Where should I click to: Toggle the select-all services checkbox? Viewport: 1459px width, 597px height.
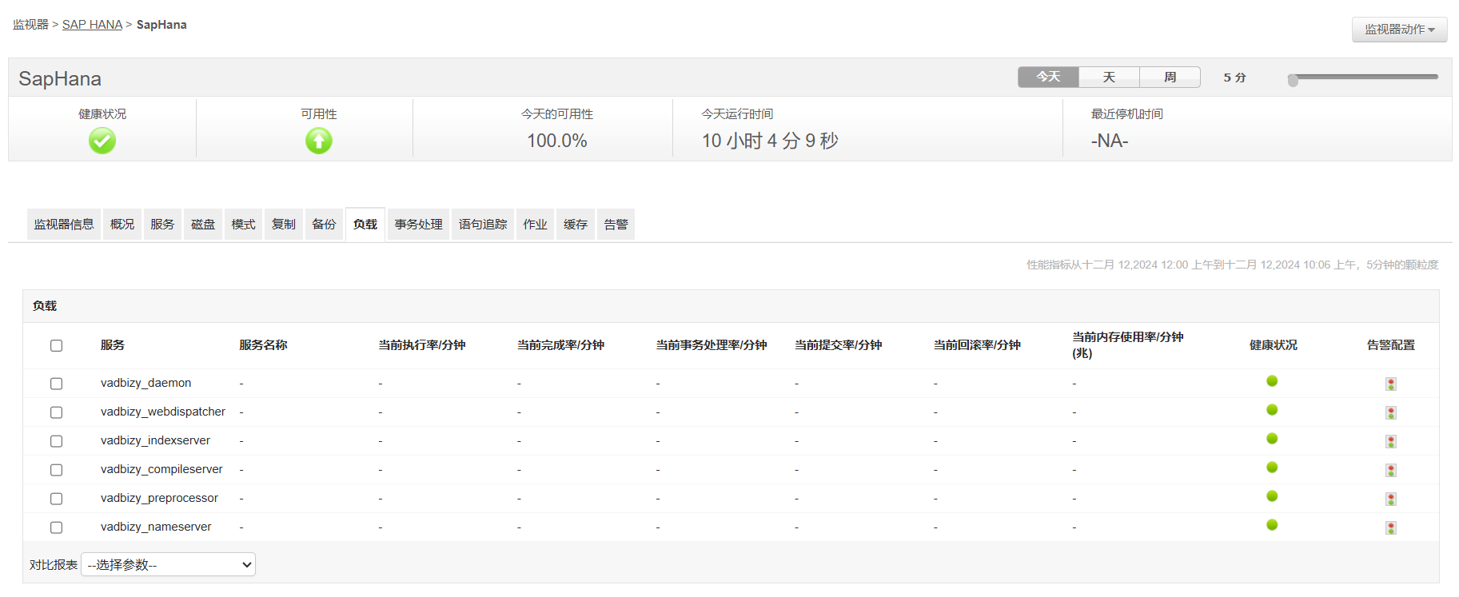[56, 346]
